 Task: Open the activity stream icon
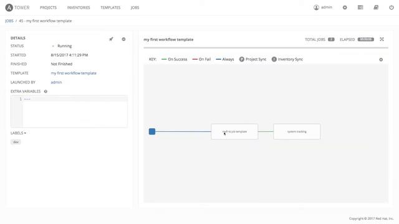tap(360, 7)
